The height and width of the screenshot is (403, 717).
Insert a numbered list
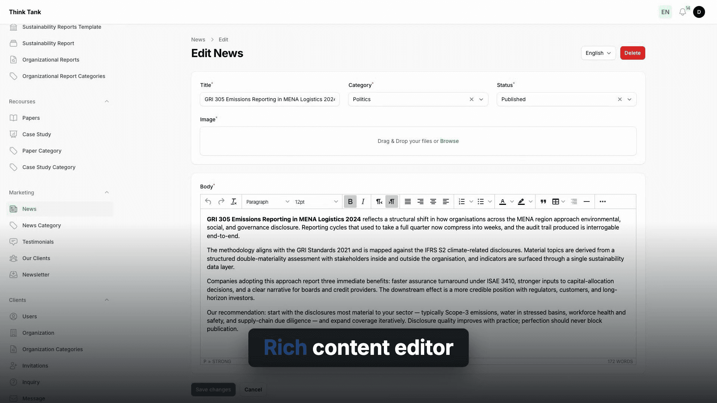pyautogui.click(x=462, y=201)
